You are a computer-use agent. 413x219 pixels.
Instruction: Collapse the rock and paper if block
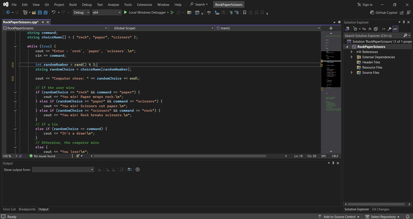15,92
